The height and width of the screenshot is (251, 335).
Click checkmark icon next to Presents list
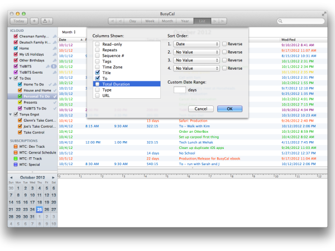coord(55,103)
